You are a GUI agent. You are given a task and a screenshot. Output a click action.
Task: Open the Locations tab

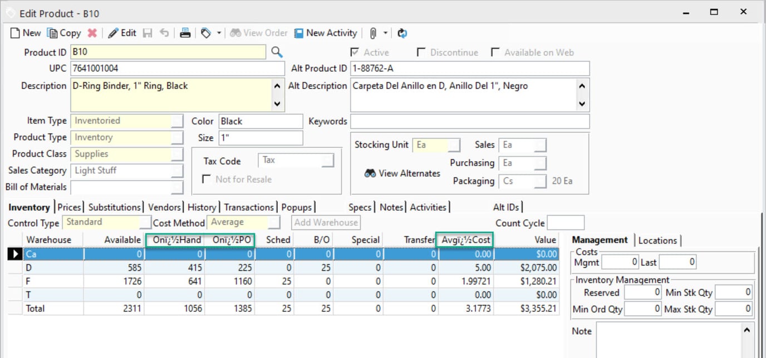[x=657, y=240]
